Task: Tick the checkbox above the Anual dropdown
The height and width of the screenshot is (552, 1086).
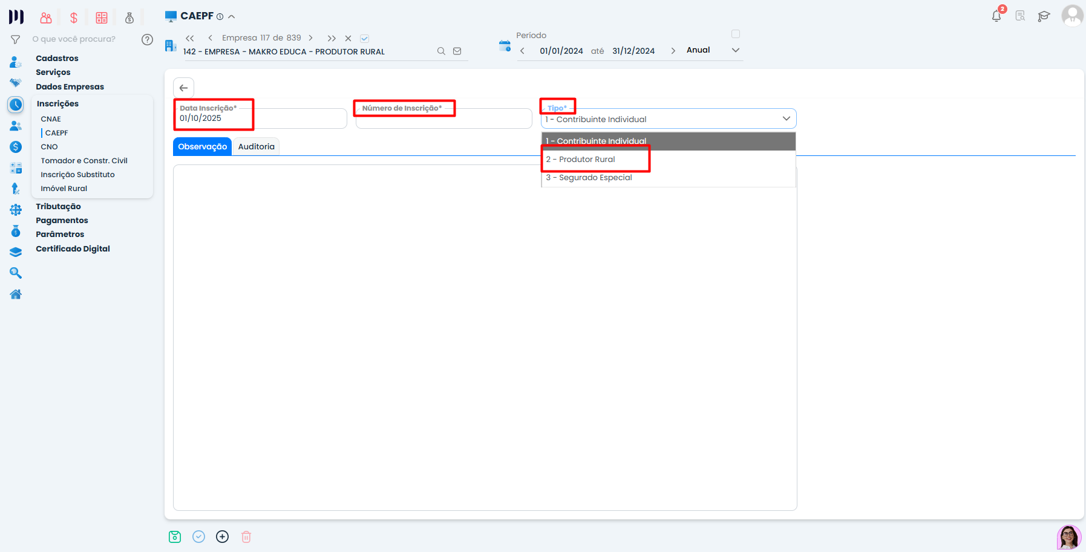Action: pyautogui.click(x=736, y=34)
